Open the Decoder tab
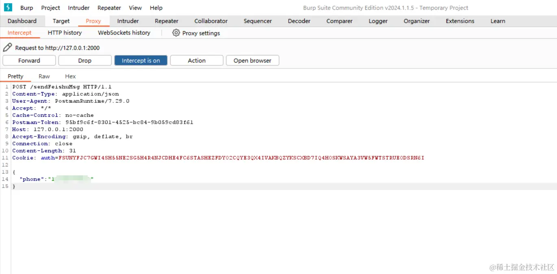The width and height of the screenshot is (557, 274). 299,21
